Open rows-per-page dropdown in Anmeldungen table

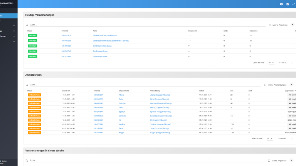click(x=269, y=138)
